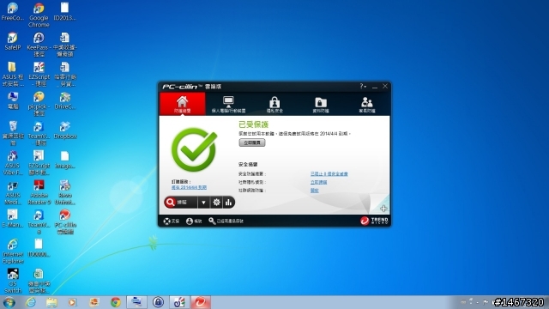Select the Adobe Reader 9 desktop shortcut

coord(39,192)
